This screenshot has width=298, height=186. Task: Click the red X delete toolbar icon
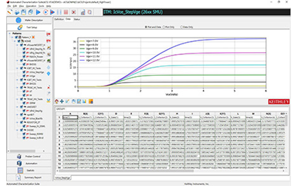pos(74,12)
